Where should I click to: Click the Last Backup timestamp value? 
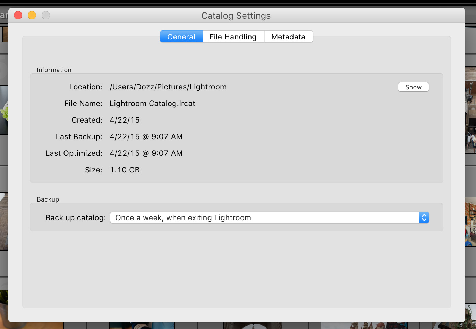click(x=146, y=137)
